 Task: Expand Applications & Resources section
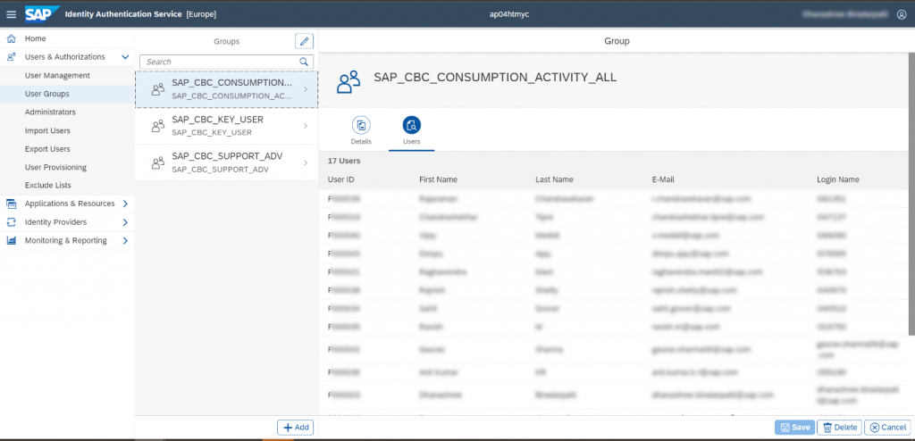pos(125,204)
